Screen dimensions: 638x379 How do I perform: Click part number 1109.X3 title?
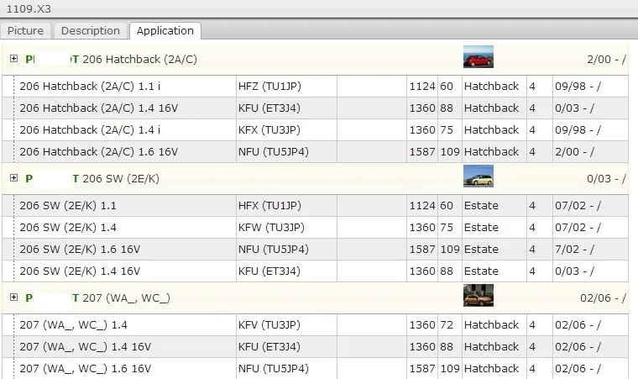pyautogui.click(x=29, y=9)
